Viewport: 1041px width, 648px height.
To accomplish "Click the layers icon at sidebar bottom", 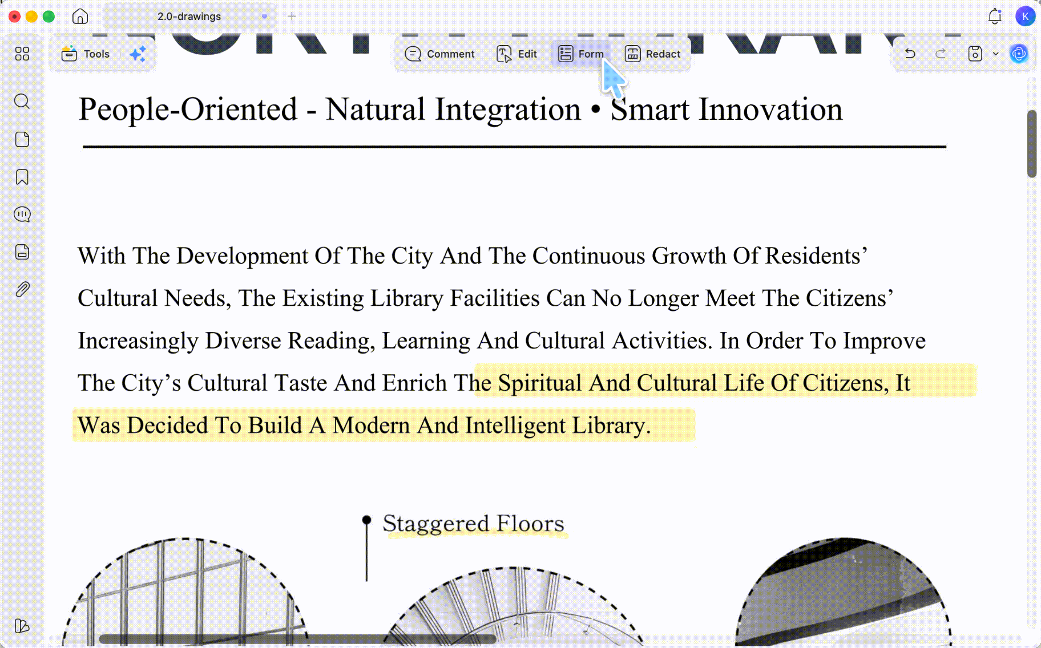I will point(22,626).
